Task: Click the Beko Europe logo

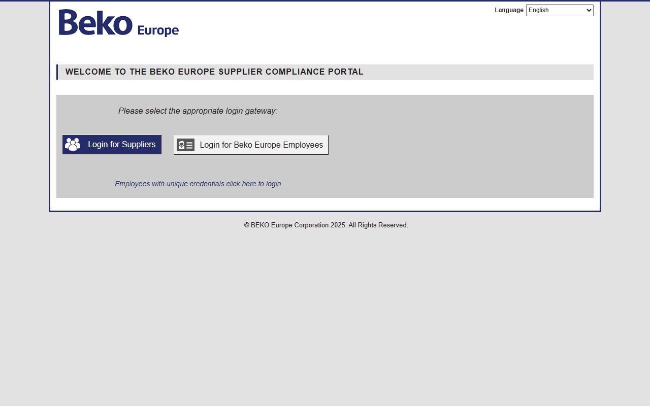Action: (x=118, y=23)
